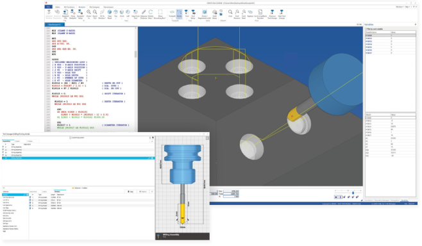Switch to the Backplot ribbon tab
This screenshot has width=422, height=246.
pyautogui.click(x=82, y=7)
